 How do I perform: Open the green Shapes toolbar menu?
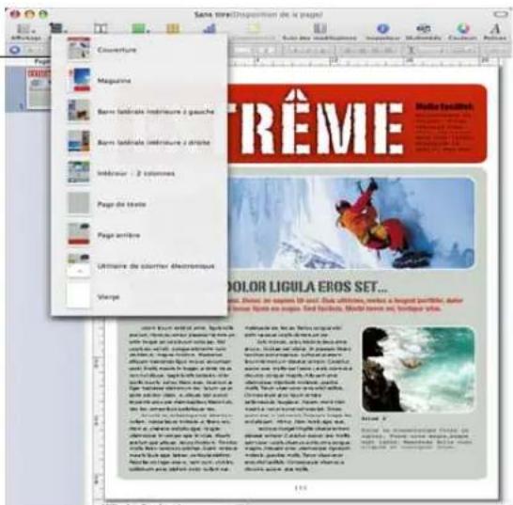tap(140, 29)
